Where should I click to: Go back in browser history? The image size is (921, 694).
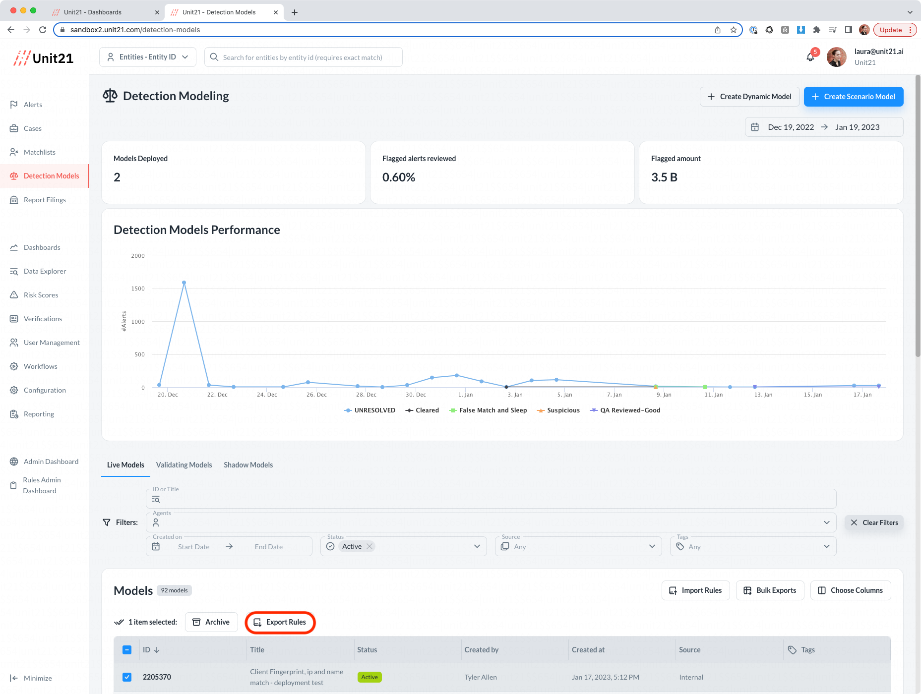pos(11,30)
